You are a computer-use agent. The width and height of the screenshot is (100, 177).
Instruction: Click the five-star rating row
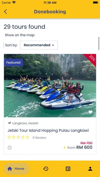[x=18, y=137]
